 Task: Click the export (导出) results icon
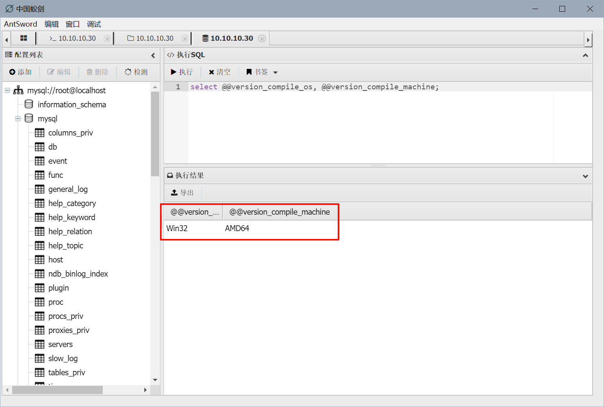click(x=175, y=193)
